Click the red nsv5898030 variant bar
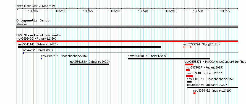The width and height of the screenshot is (246, 104). click(x=127, y=41)
